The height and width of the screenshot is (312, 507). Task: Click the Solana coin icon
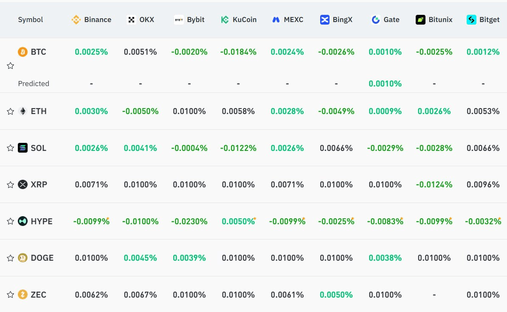tap(23, 148)
